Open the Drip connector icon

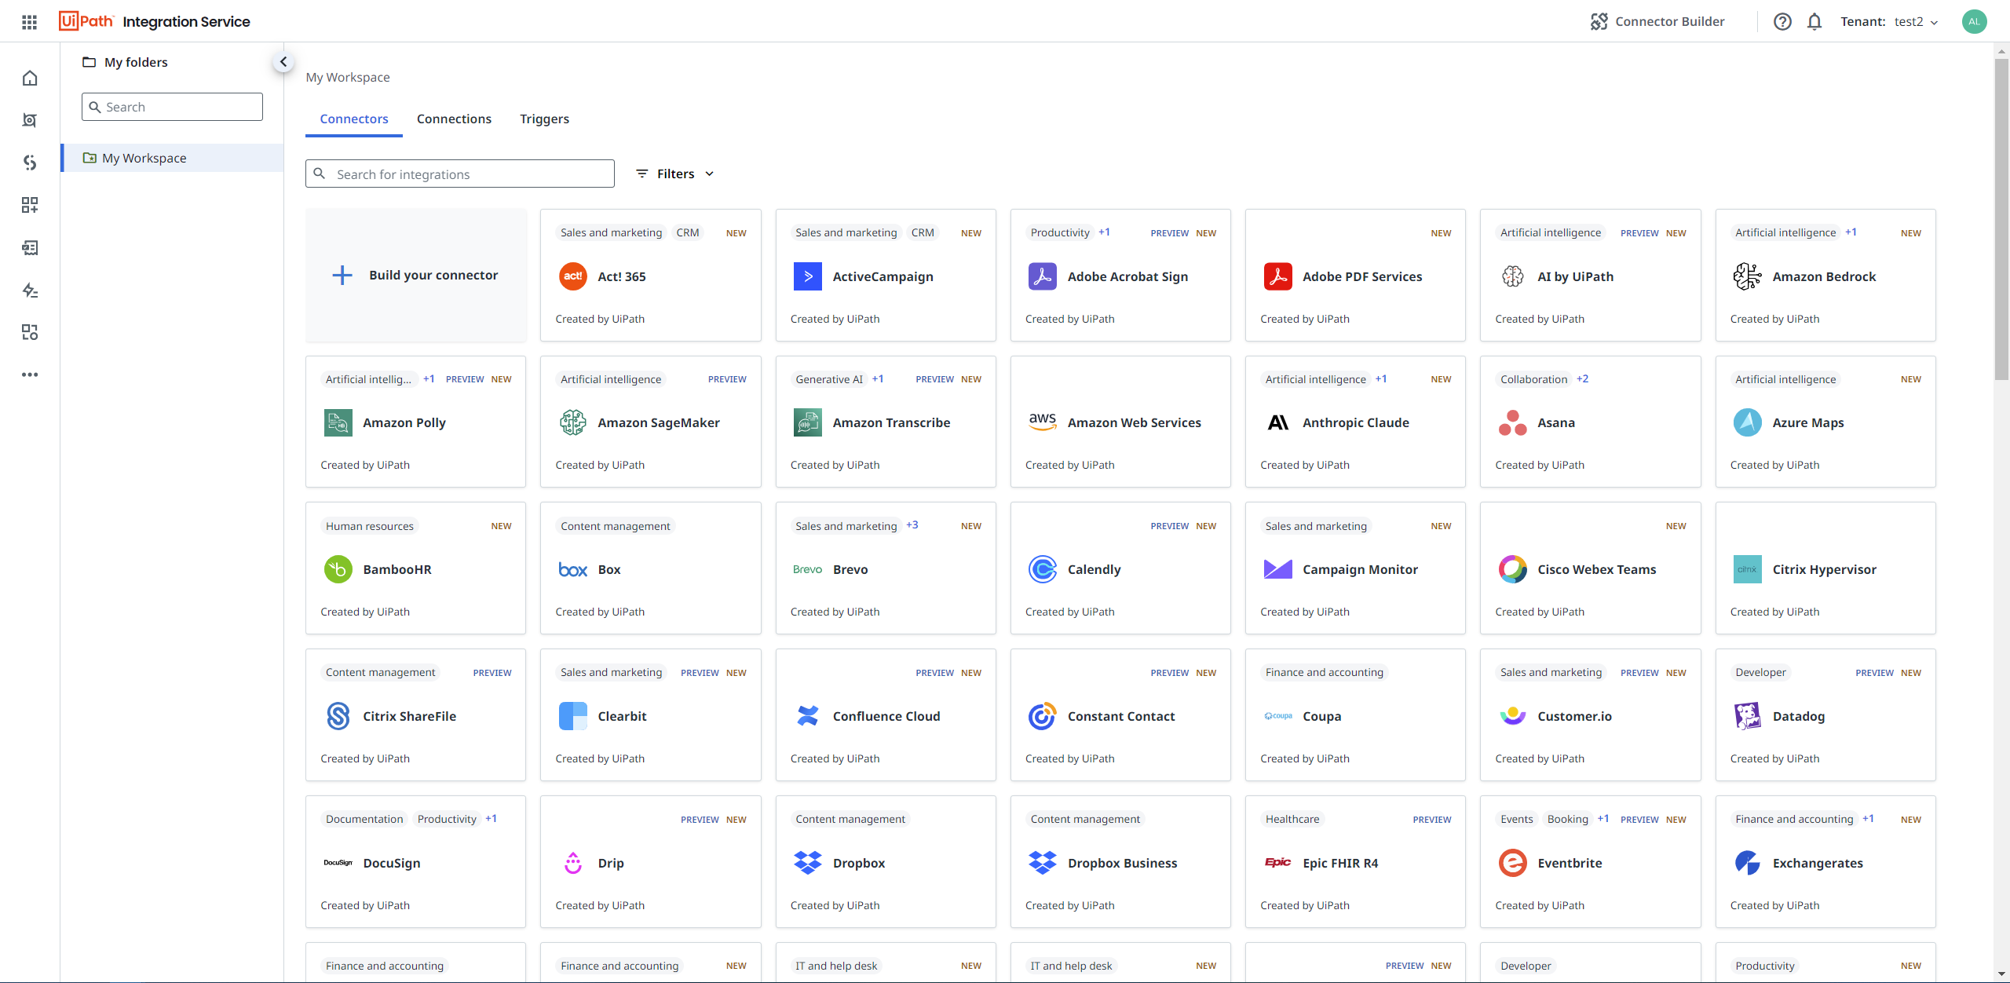(x=573, y=863)
